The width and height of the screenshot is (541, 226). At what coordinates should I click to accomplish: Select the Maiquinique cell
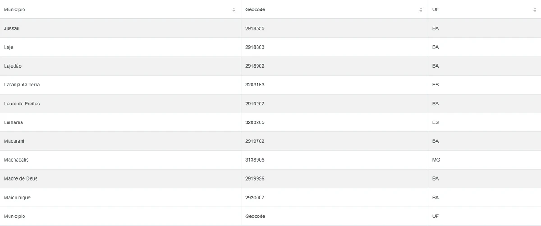point(17,198)
